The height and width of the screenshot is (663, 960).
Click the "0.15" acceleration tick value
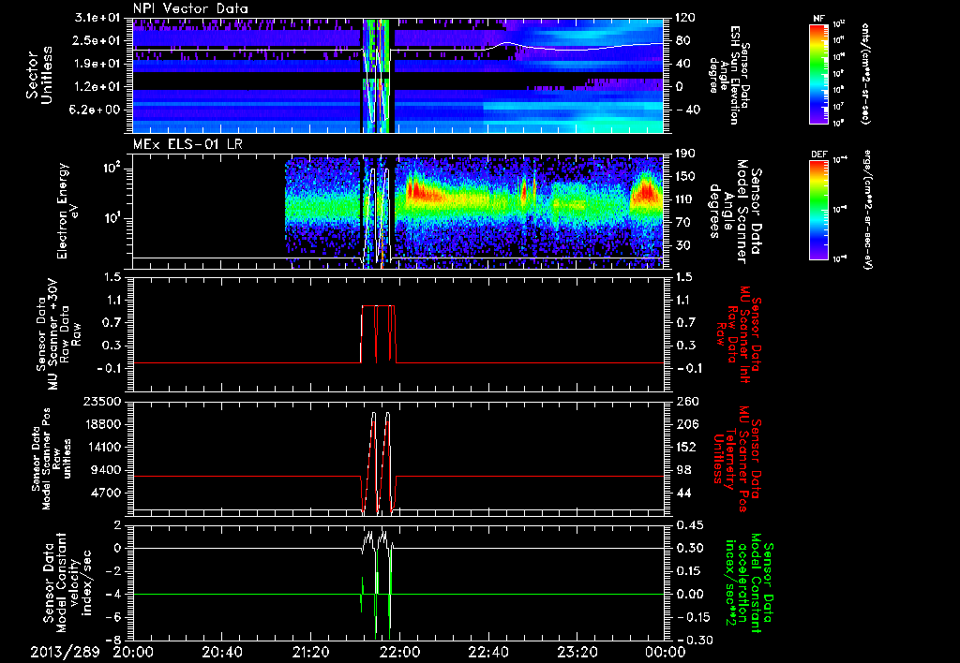689,570
